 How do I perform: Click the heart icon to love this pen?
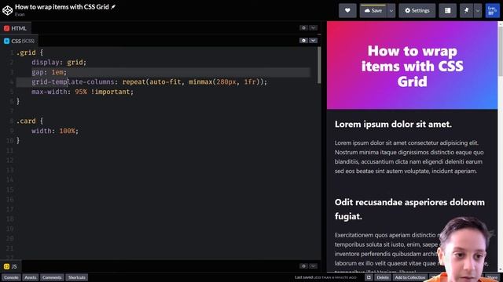[347, 10]
